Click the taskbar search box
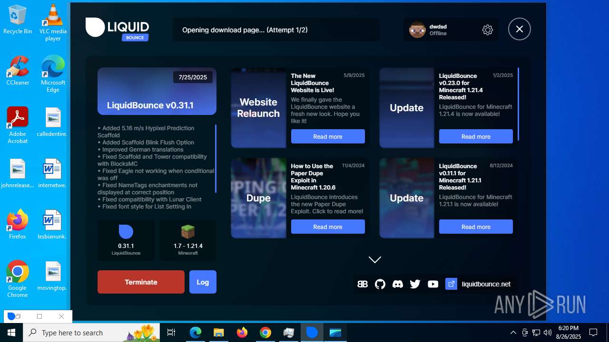 [91, 332]
